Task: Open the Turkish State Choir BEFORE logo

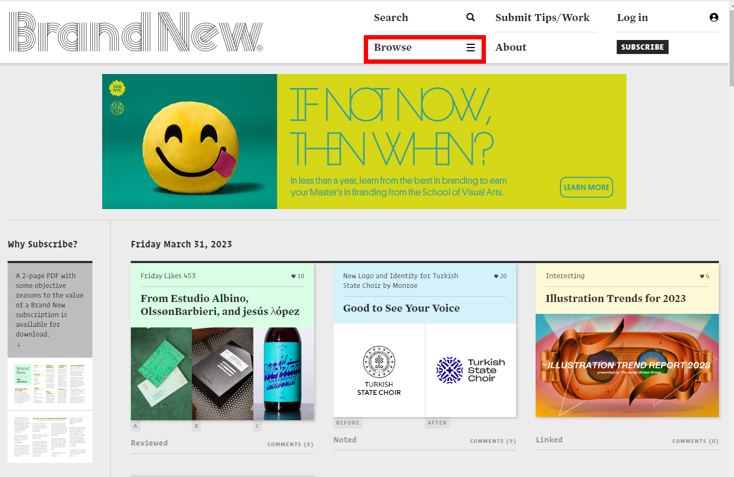Action: 379,371
